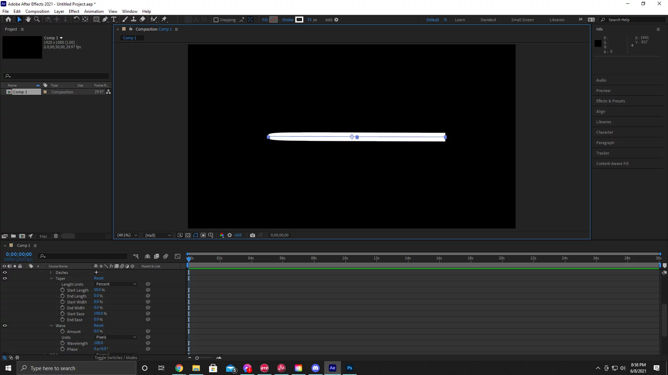Toggle hide shy layers in timeline

[x=148, y=257]
